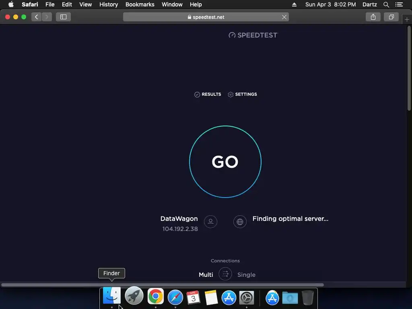The image size is (412, 309).
Task: Open Calendar from the Dock
Action: tap(193, 297)
